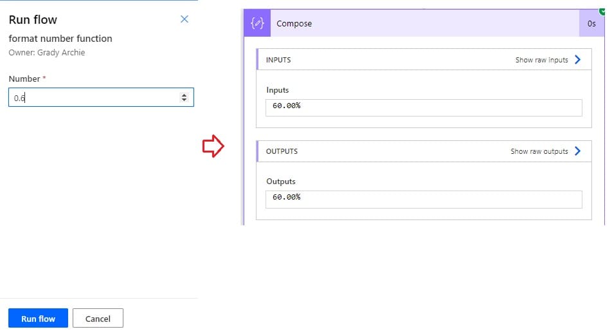Viewport: 612px width, 336px height.
Task: Click the raw outputs chevron arrow
Action: [578, 151]
